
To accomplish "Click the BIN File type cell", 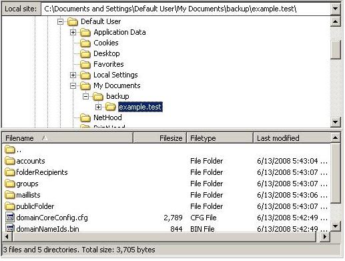I will coord(202,229).
